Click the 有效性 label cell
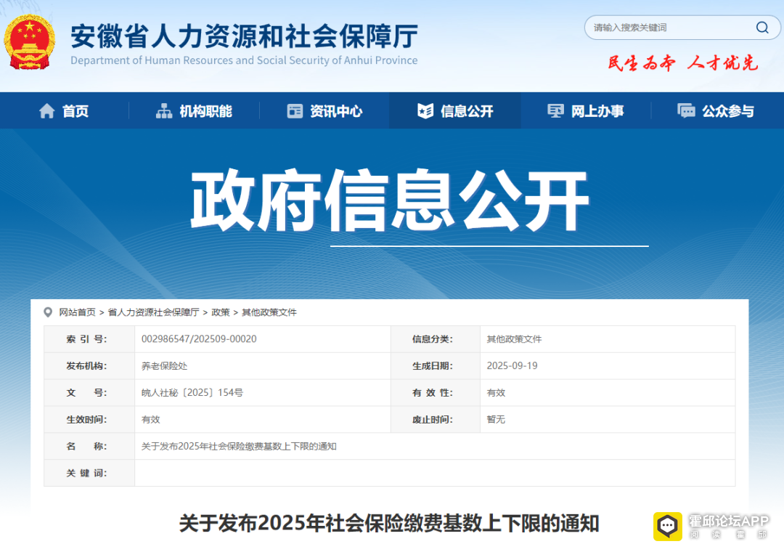The image size is (784, 552). 436,393
